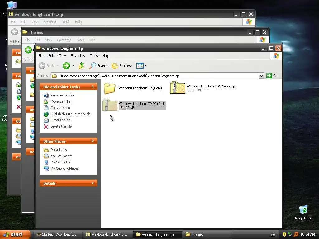Click the Delete this file link

pyautogui.click(x=61, y=126)
